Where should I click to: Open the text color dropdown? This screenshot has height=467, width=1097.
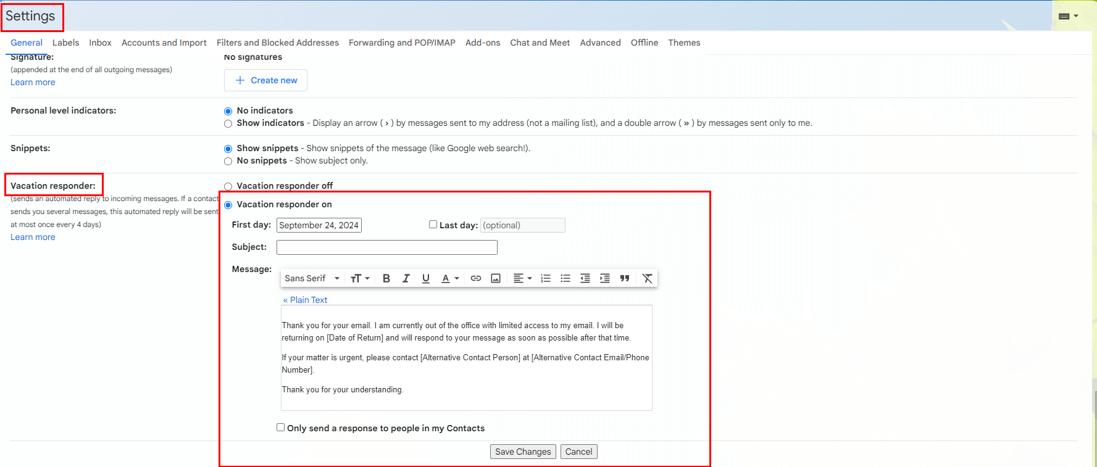pyautogui.click(x=450, y=278)
